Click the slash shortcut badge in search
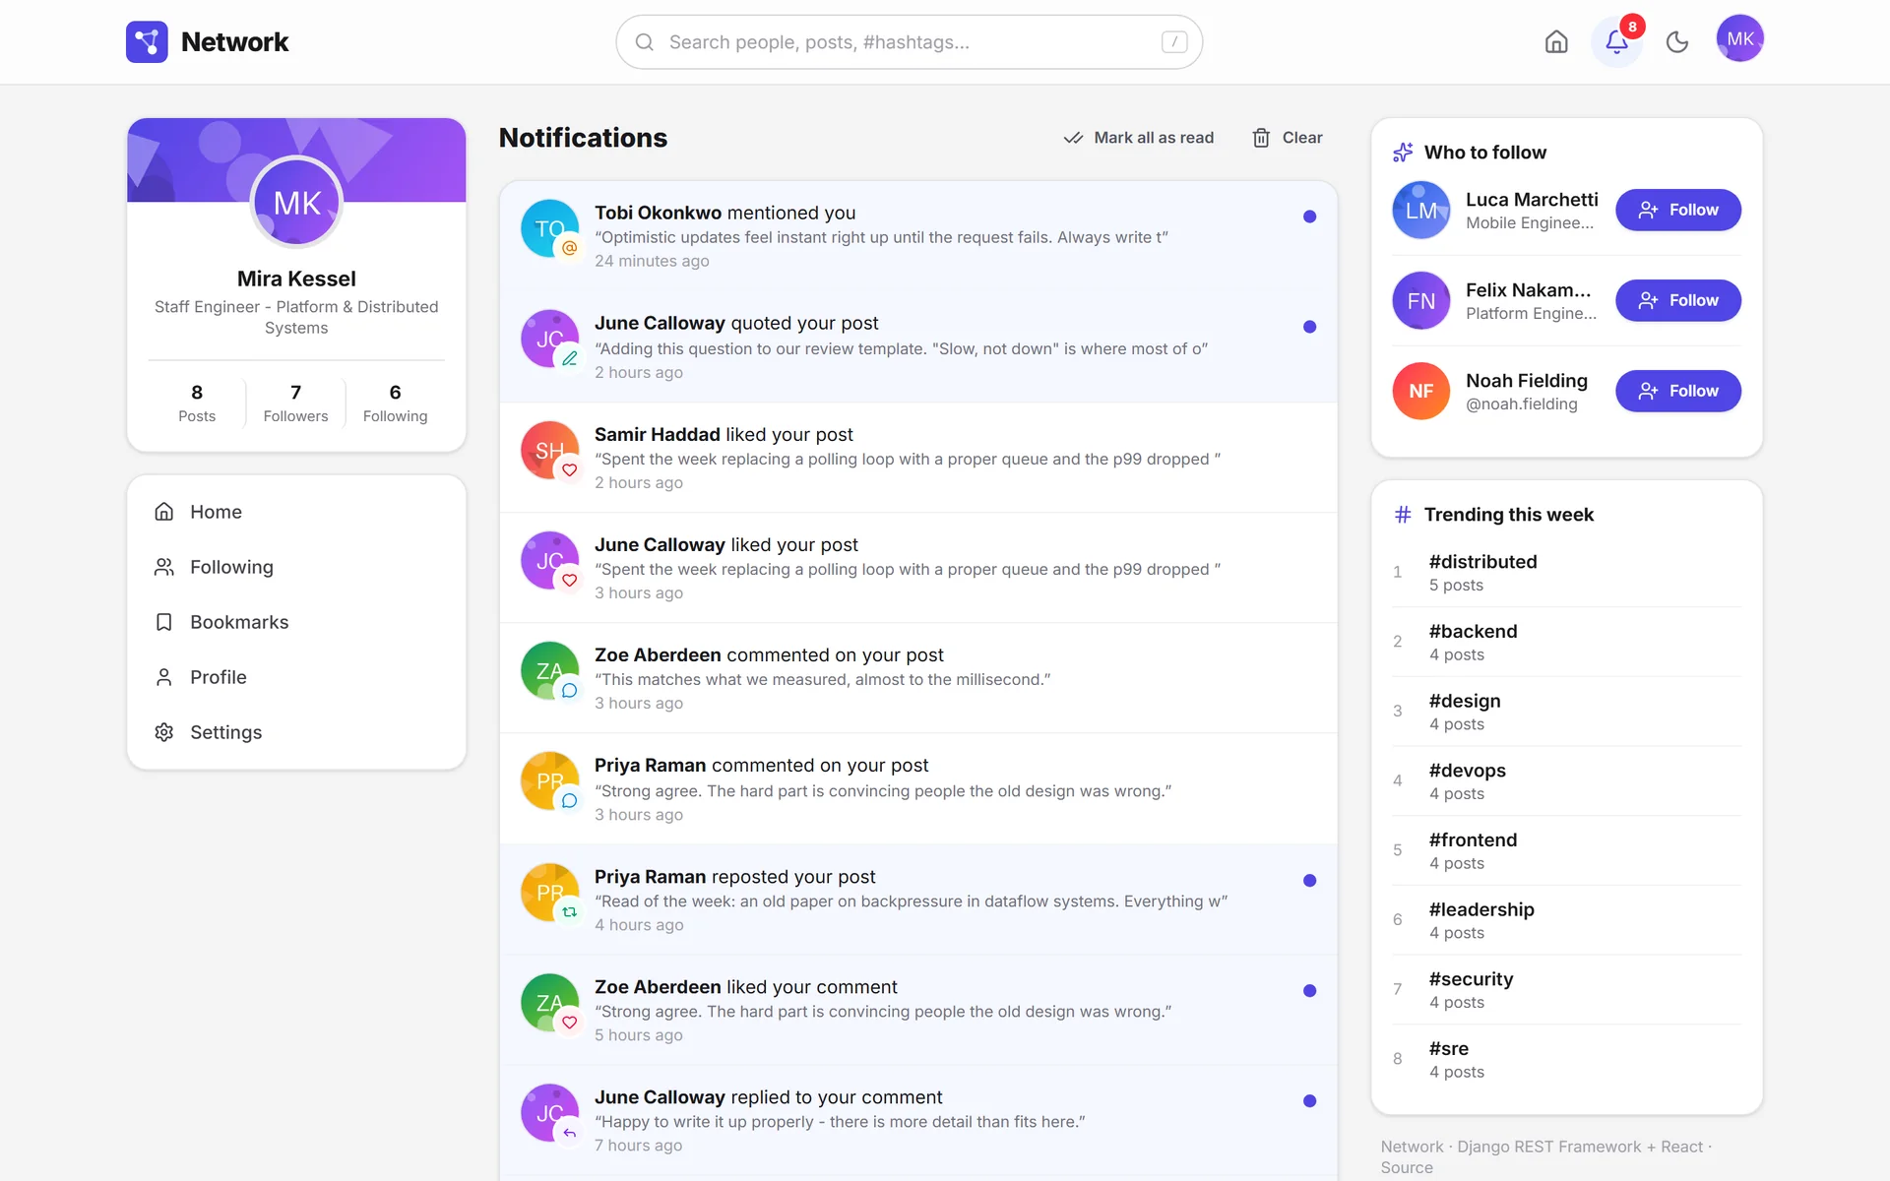1890x1181 pixels. (1174, 42)
